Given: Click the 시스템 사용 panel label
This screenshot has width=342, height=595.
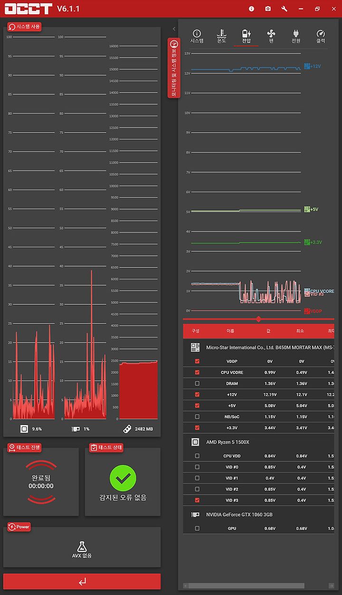Looking at the screenshot, I should coord(25,27).
